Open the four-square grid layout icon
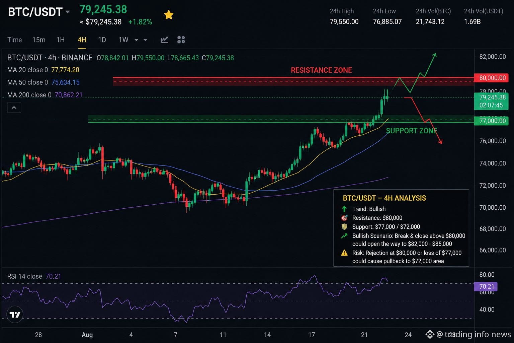Viewport: 514px width, 343px height. [x=181, y=40]
